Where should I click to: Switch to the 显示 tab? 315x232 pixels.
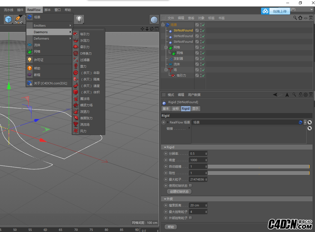pyautogui.click(x=195, y=109)
